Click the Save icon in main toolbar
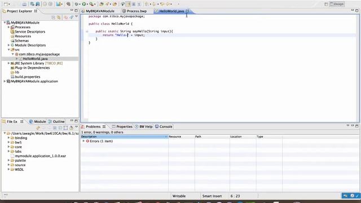361x203 pixels. tap(24, 4)
